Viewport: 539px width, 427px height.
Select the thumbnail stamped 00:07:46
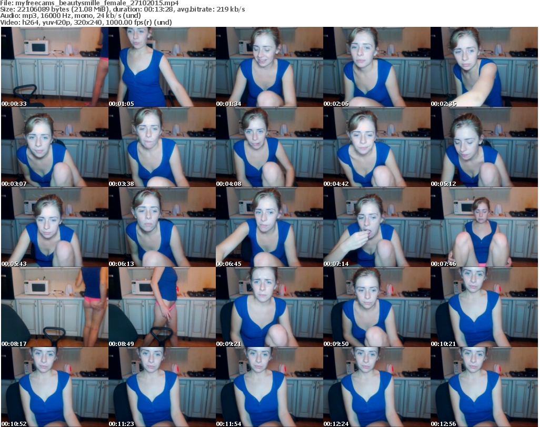click(x=484, y=227)
